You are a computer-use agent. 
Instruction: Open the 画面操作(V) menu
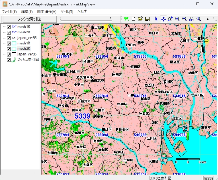coord(47,12)
